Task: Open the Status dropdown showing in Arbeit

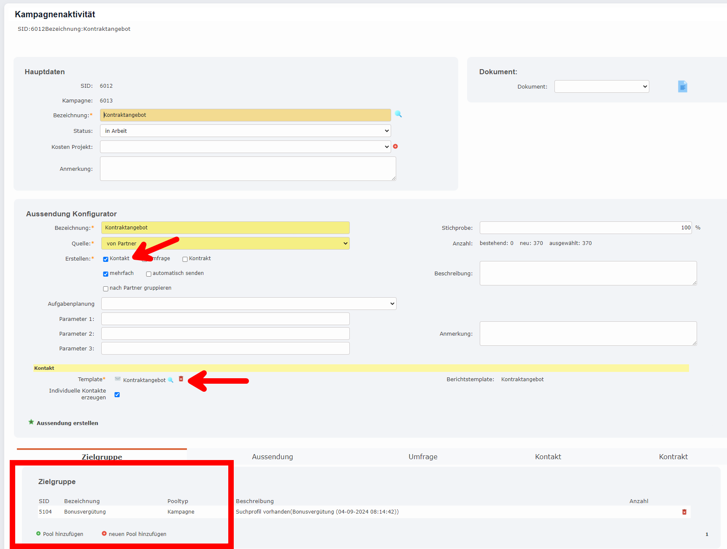Action: (x=245, y=131)
